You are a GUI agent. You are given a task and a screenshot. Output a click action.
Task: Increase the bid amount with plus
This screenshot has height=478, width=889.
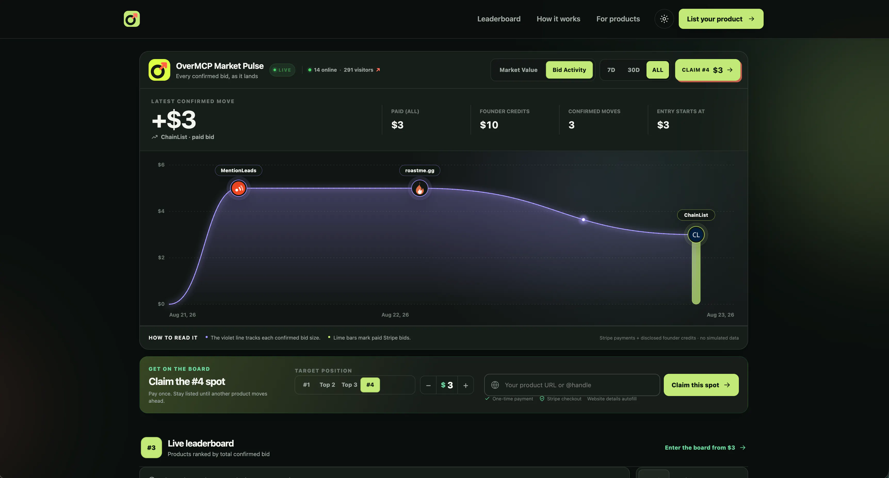pyautogui.click(x=466, y=385)
